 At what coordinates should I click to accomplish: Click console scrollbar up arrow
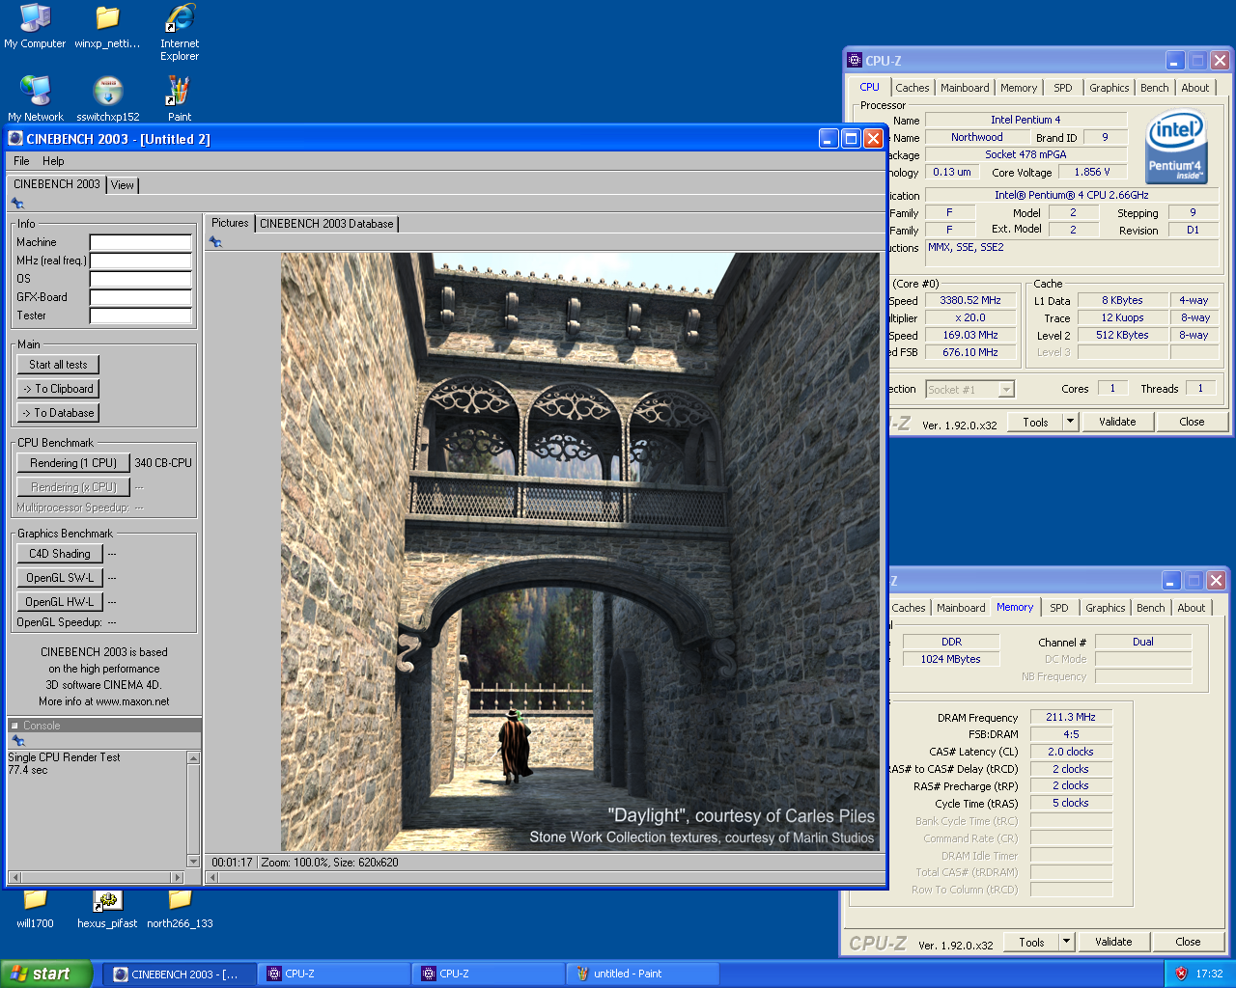[193, 757]
